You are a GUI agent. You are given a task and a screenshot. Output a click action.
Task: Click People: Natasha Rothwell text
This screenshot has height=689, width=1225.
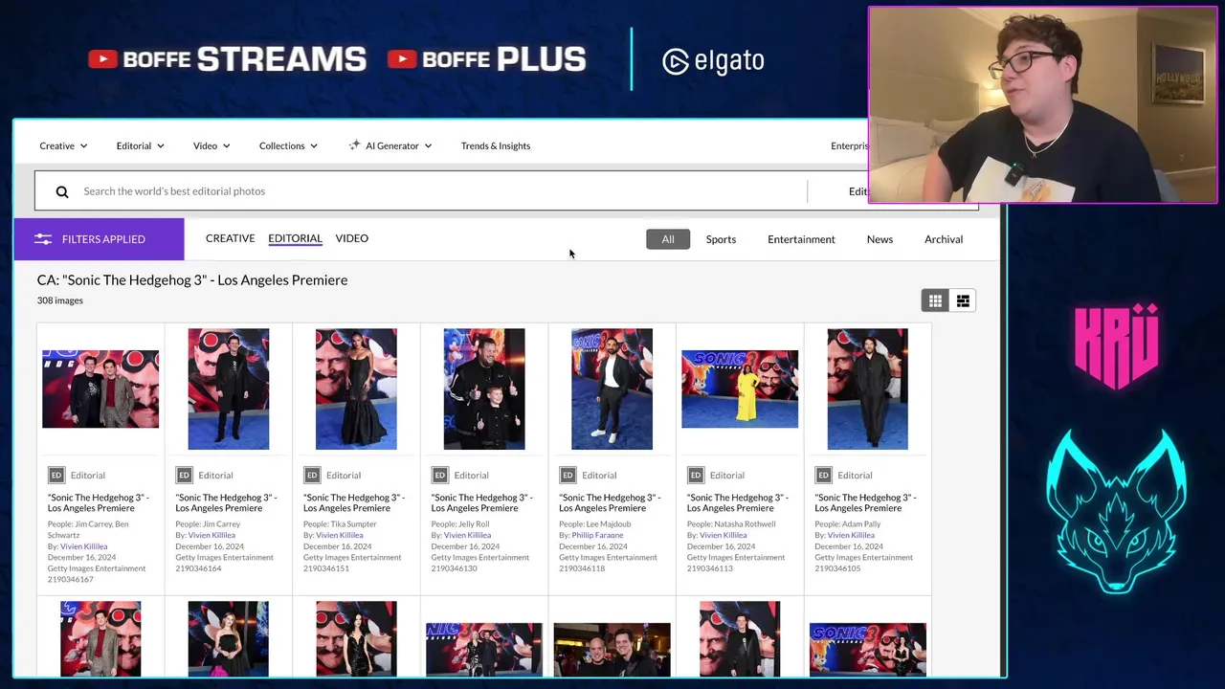tap(733, 524)
